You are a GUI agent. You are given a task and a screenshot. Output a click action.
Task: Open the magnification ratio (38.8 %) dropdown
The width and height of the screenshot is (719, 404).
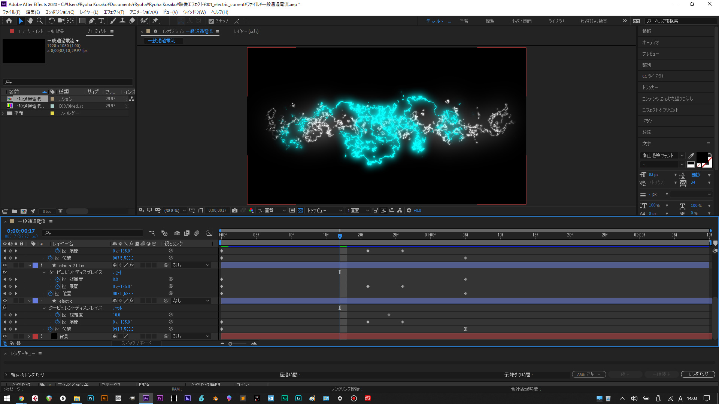click(x=175, y=211)
